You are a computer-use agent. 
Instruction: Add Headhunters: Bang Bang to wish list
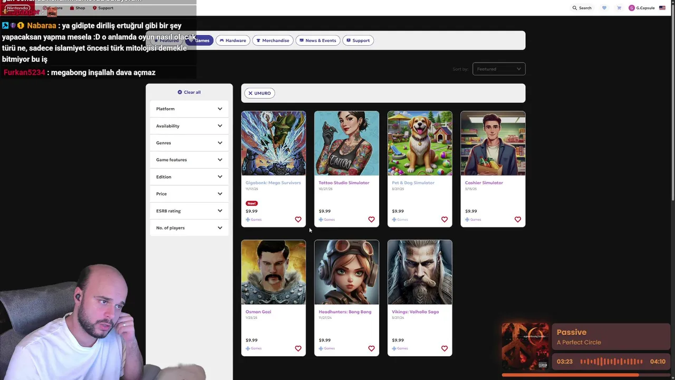coord(371,348)
